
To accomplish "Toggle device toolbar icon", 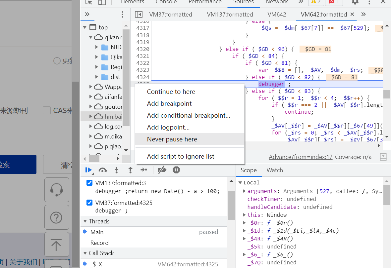I will 102,2.
